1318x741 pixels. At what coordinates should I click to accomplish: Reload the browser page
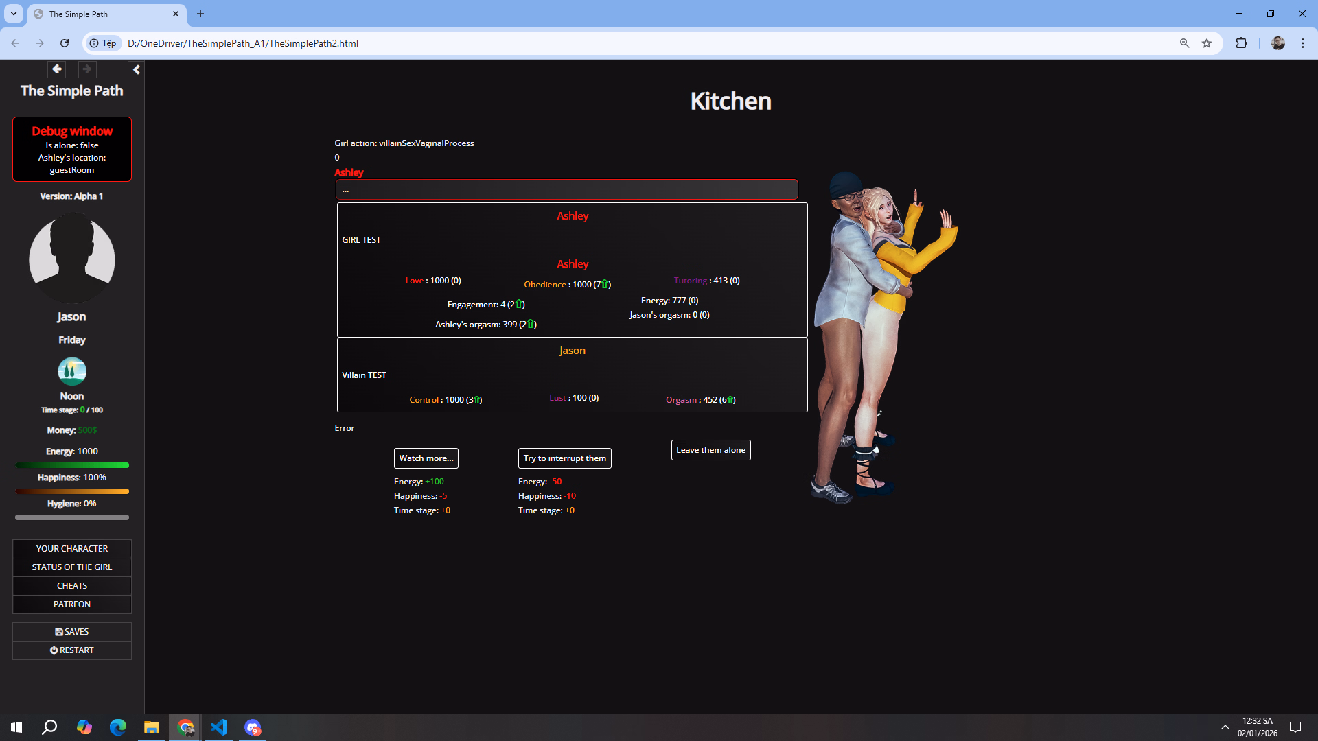click(x=65, y=43)
